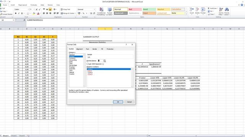Click the decrease indent icon
The height and width of the screenshot is (137, 245).
click(x=54, y=13)
